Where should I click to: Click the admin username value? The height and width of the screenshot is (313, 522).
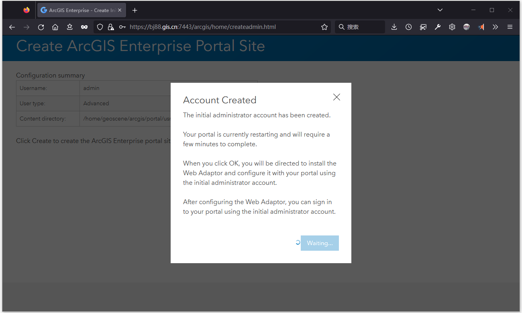92,88
